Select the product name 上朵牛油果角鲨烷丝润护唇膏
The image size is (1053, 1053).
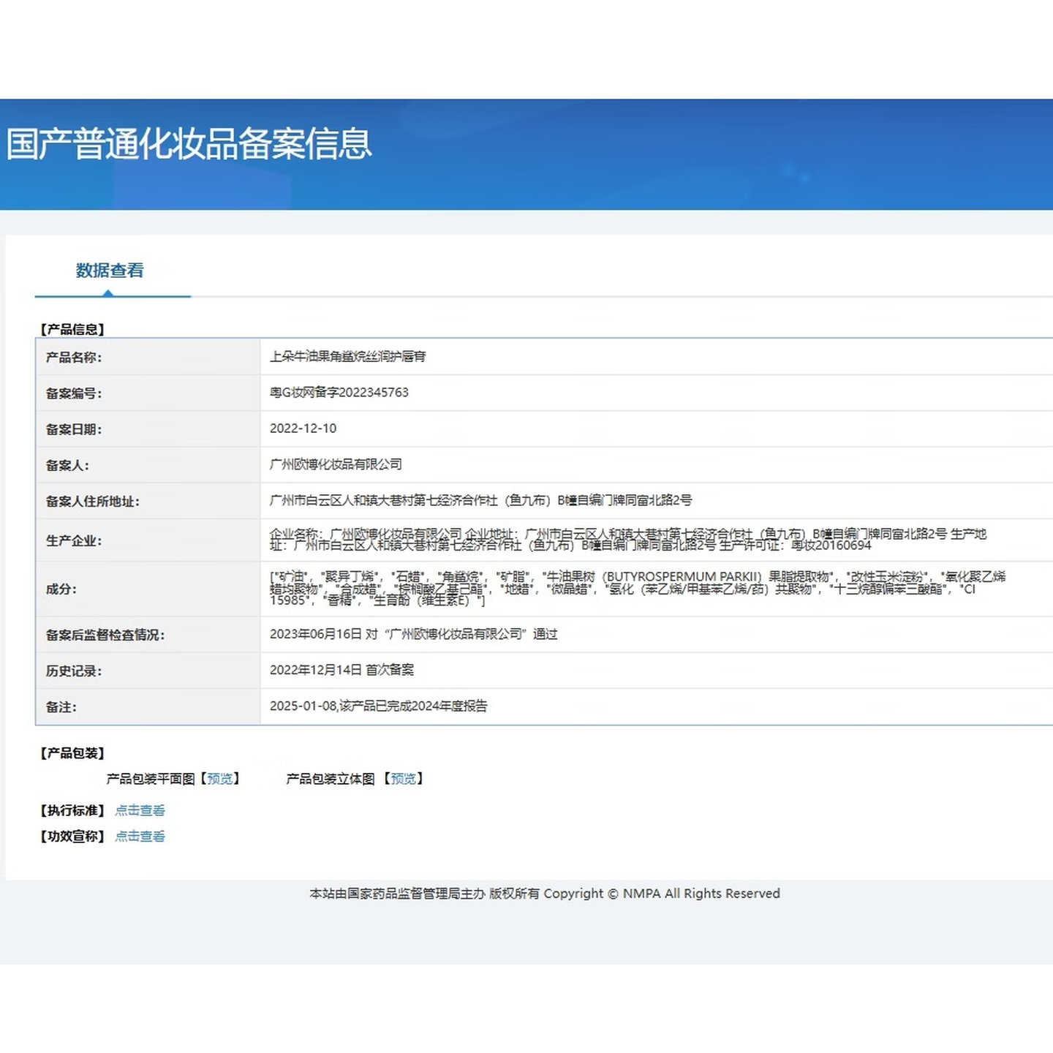[x=347, y=356]
